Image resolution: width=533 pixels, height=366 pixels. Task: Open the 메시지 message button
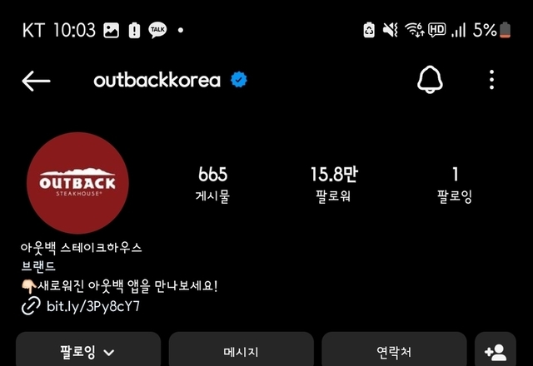pyautogui.click(x=241, y=349)
